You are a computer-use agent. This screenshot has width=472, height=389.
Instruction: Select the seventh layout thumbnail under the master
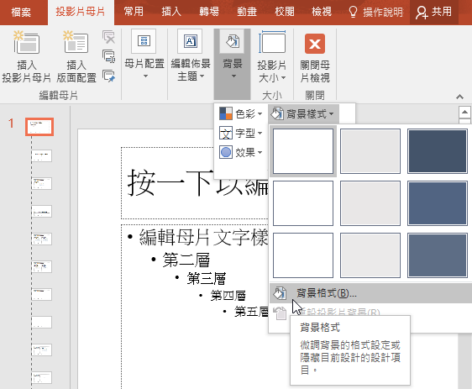[x=41, y=322]
